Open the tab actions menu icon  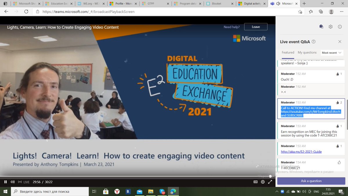point(6,3)
